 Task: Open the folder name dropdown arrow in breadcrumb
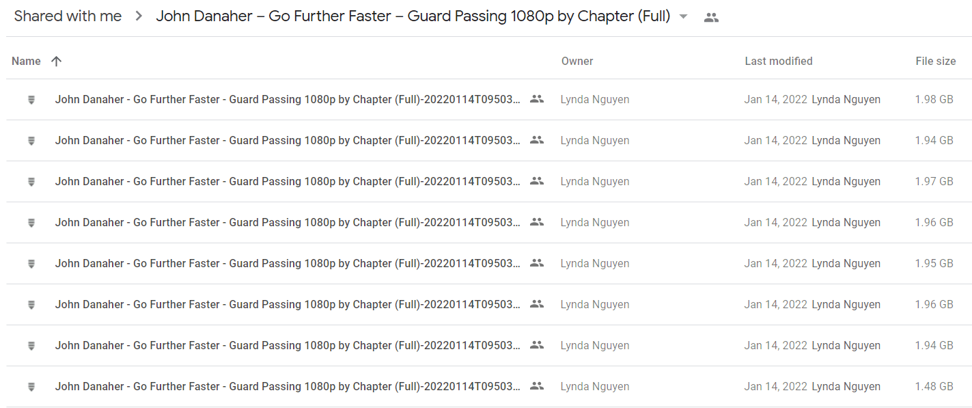coord(683,17)
